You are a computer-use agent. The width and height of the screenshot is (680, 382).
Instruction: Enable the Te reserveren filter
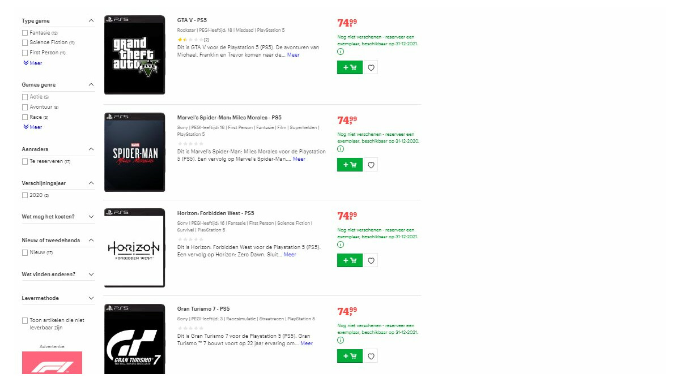25,161
